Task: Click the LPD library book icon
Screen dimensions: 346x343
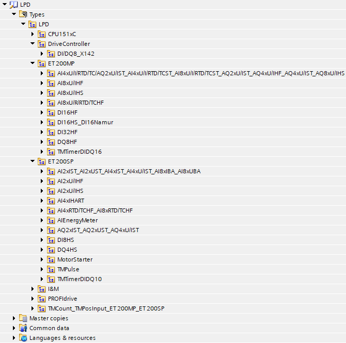Action: 13,5
